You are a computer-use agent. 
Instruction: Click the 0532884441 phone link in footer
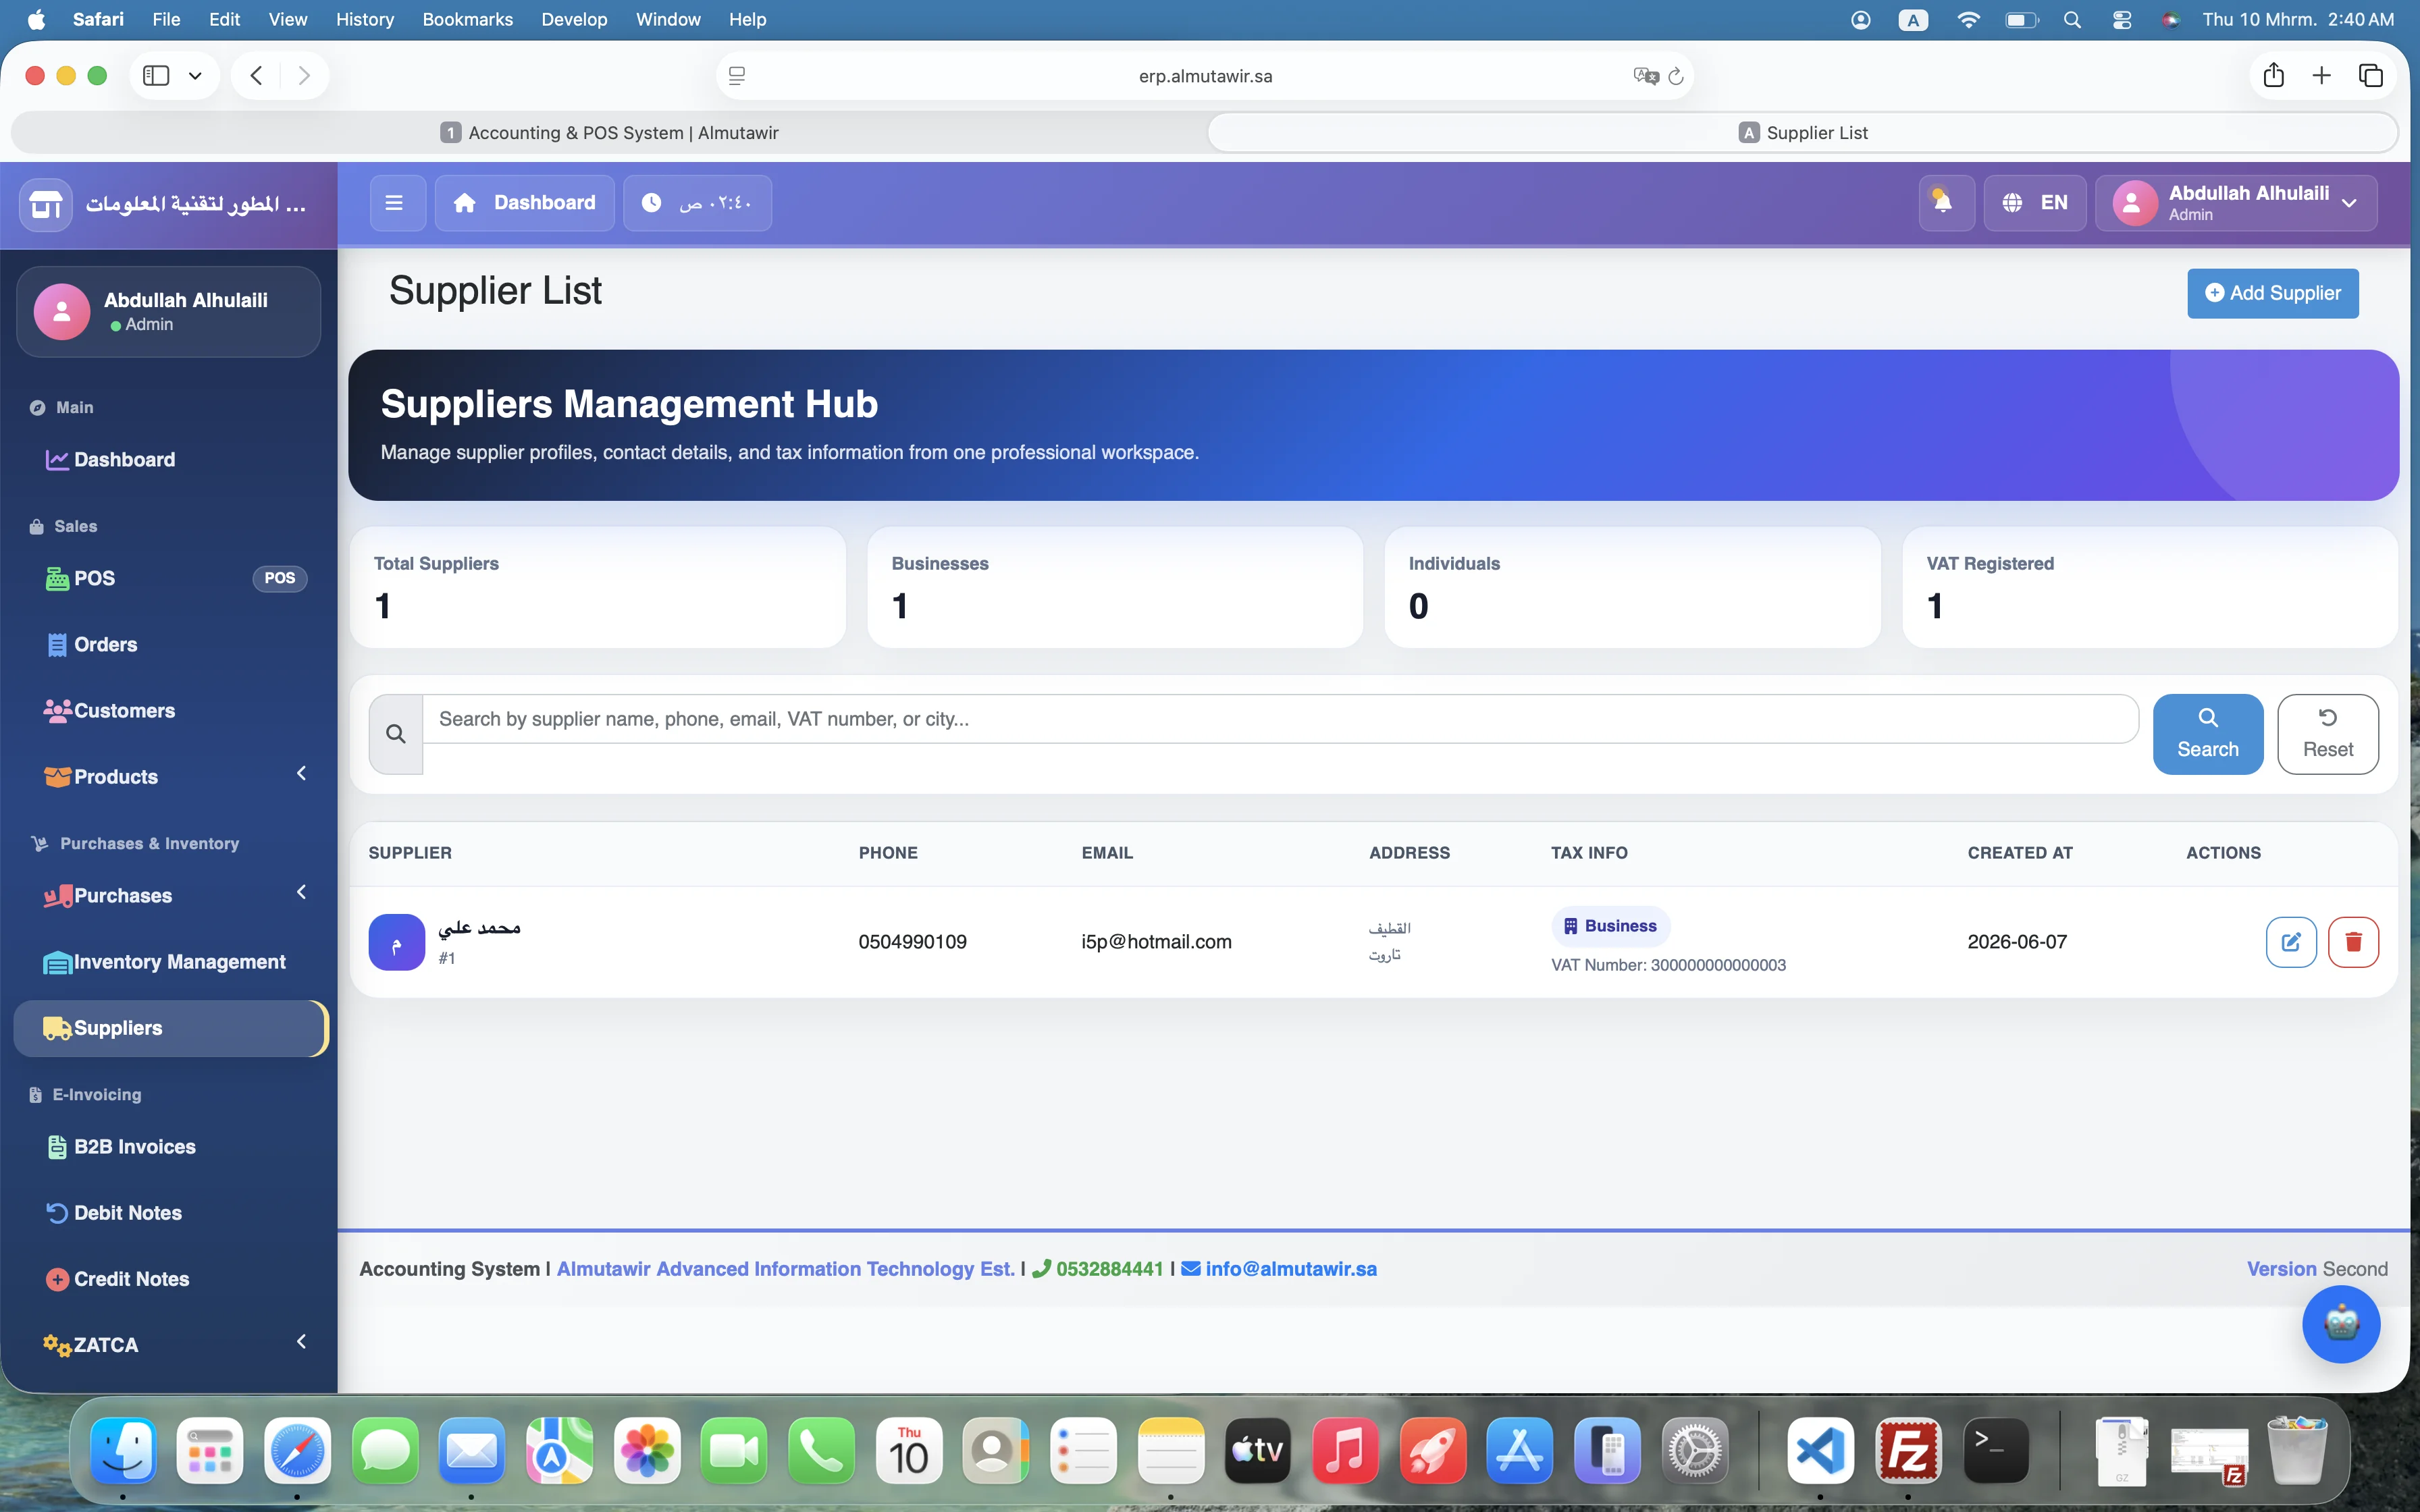click(1098, 1269)
